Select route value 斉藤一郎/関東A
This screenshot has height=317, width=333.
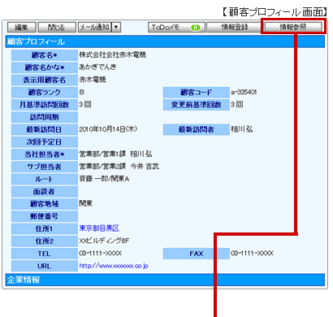104,179
